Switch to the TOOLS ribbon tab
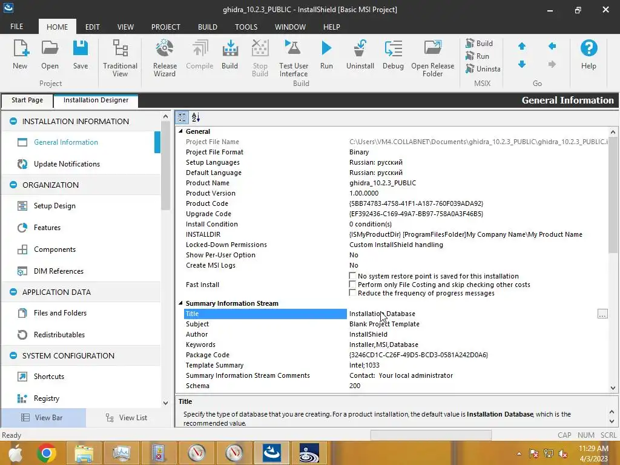The image size is (620, 465). [x=246, y=27]
